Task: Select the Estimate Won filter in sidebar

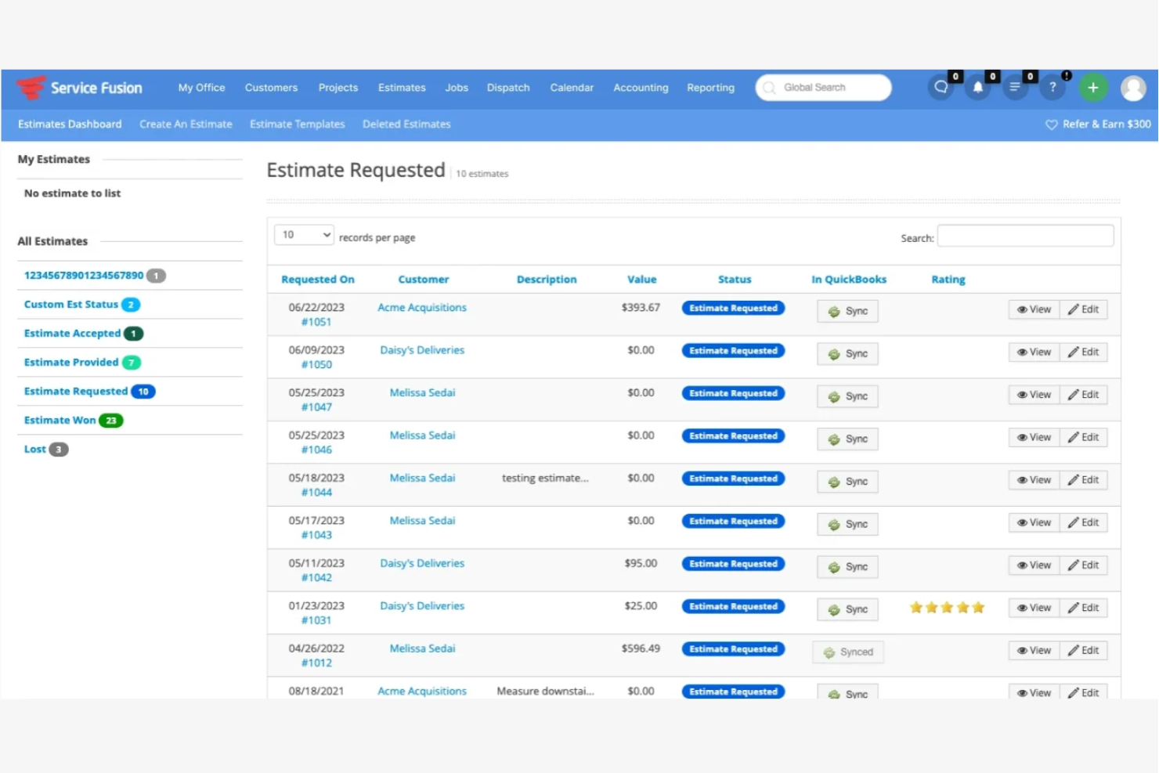Action: coord(60,420)
